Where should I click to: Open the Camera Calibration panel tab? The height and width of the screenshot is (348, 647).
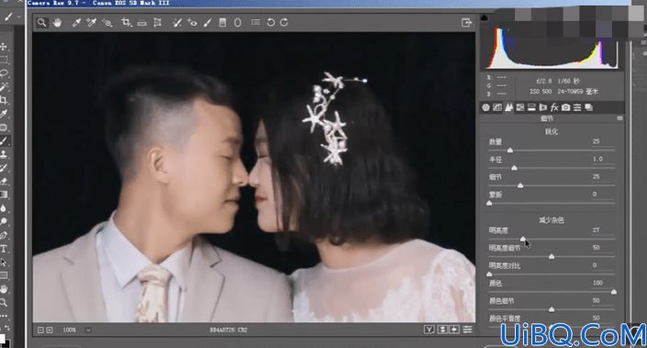565,107
